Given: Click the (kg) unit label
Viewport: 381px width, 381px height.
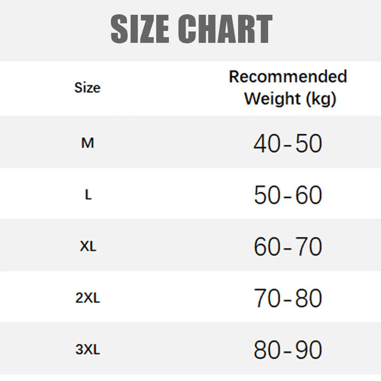Looking at the screenshot, I should [x=321, y=99].
